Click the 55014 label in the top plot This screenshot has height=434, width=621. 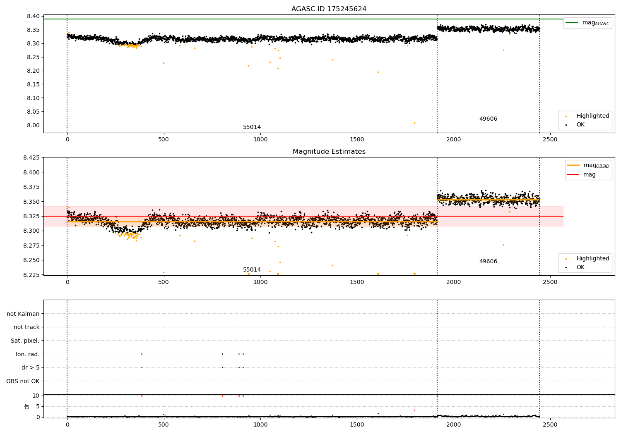[x=252, y=127]
